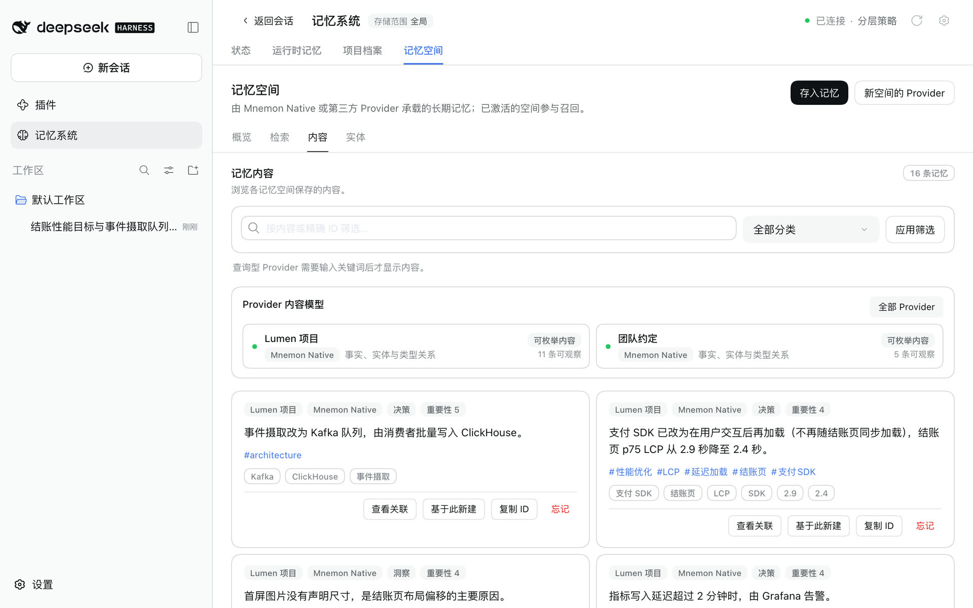The image size is (973, 608).
Task: Click the LCP entity chip
Action: [722, 493]
